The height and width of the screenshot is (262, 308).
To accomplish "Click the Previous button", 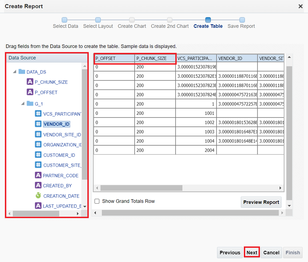I will (x=230, y=253).
